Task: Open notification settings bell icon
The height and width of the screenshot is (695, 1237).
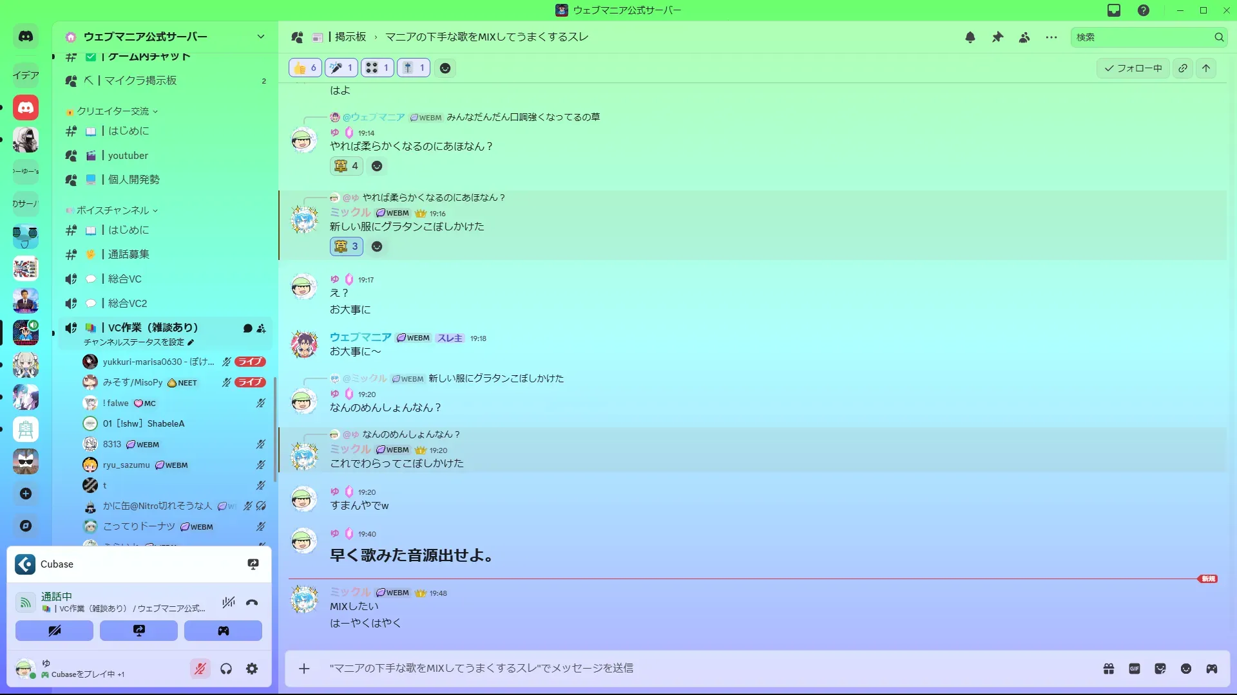Action: pos(970,37)
